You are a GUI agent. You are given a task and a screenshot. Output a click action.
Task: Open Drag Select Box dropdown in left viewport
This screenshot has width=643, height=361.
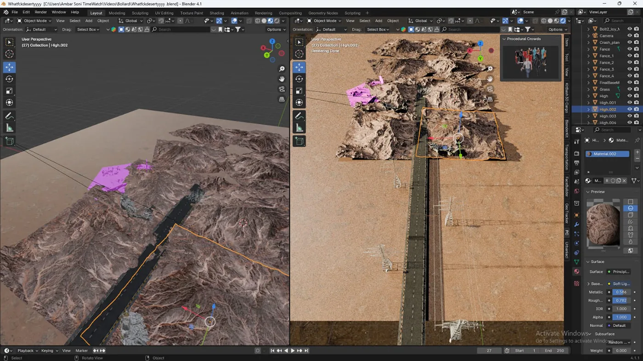click(88, 29)
